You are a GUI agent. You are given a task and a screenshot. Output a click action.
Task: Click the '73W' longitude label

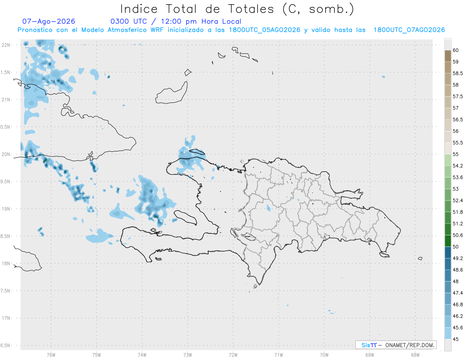188,355
